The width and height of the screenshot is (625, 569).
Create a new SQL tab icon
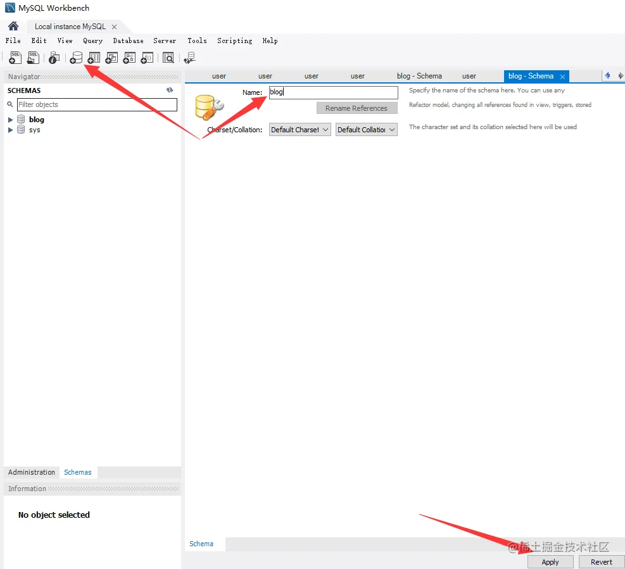click(15, 58)
